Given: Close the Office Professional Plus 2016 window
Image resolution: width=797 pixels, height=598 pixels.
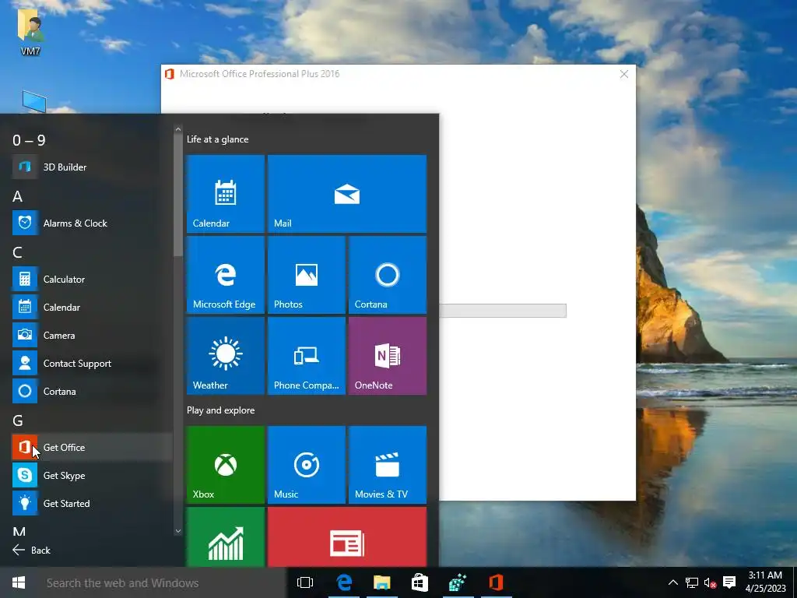Looking at the screenshot, I should pyautogui.click(x=624, y=74).
